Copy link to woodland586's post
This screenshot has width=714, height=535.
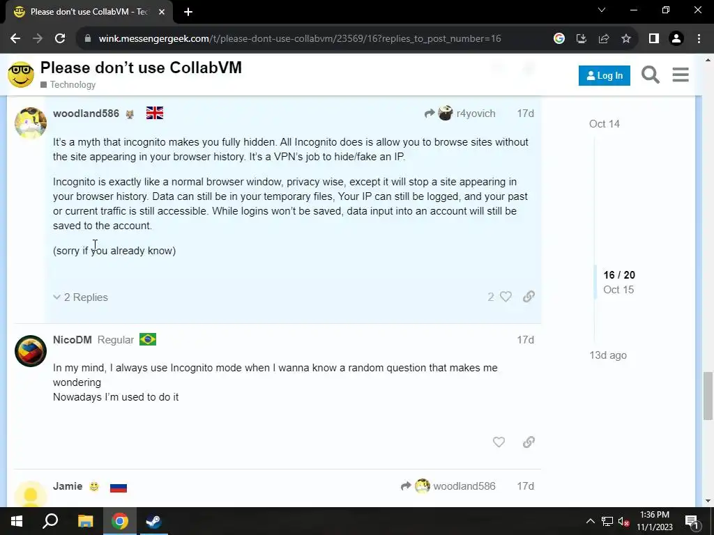529,297
